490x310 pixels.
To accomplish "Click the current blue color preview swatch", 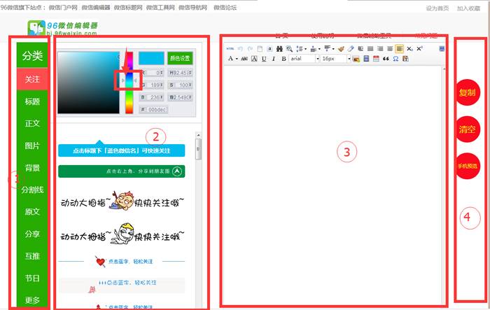I will pos(151,58).
